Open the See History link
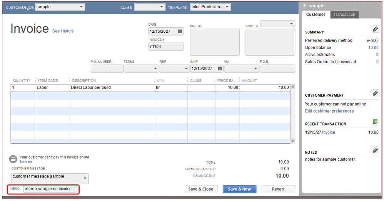Viewport: 384px width, 201px height. point(63,31)
